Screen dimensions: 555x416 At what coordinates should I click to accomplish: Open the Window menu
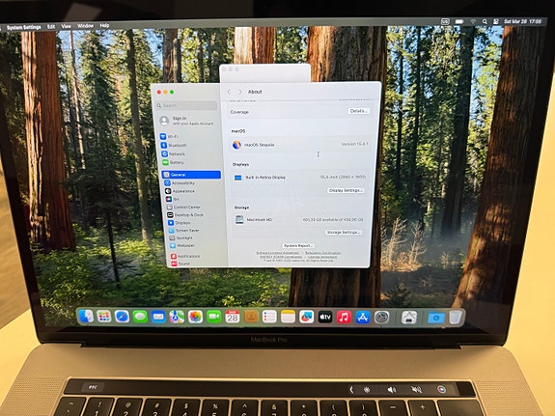[85, 26]
